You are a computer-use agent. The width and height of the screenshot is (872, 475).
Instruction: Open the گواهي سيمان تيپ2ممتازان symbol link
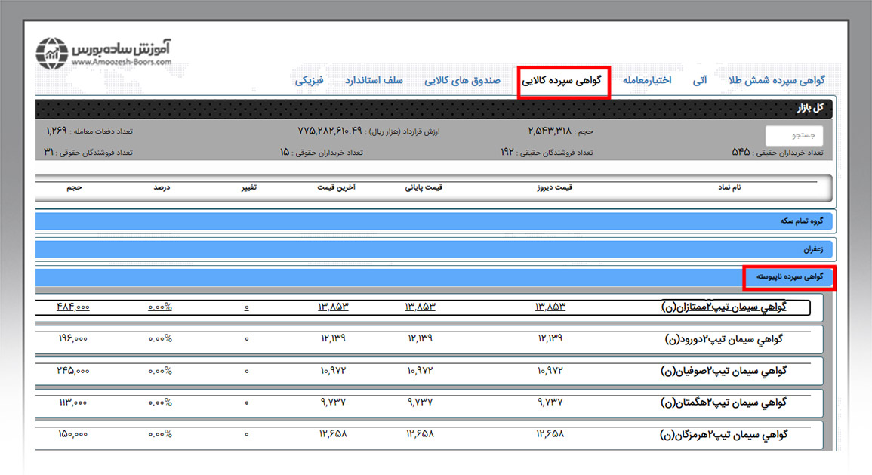click(723, 307)
